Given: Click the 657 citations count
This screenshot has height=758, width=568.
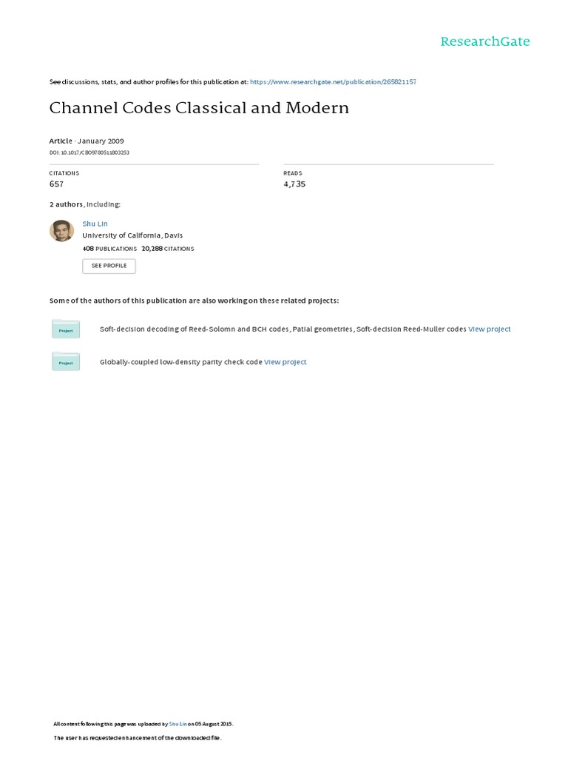Looking at the screenshot, I should pyautogui.click(x=57, y=184).
